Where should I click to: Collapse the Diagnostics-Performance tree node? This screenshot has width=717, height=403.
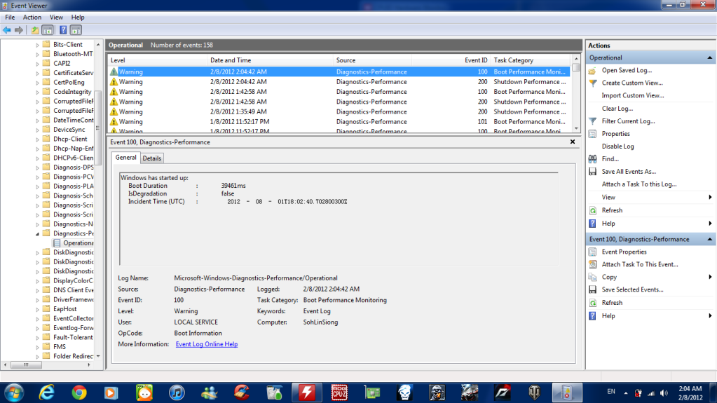[38, 233]
